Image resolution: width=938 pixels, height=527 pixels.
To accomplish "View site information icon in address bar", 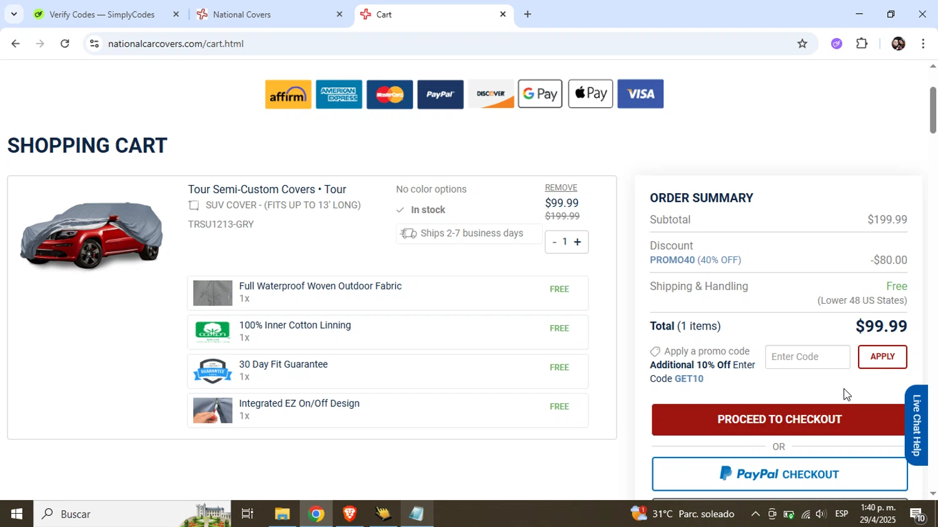I will [x=94, y=44].
